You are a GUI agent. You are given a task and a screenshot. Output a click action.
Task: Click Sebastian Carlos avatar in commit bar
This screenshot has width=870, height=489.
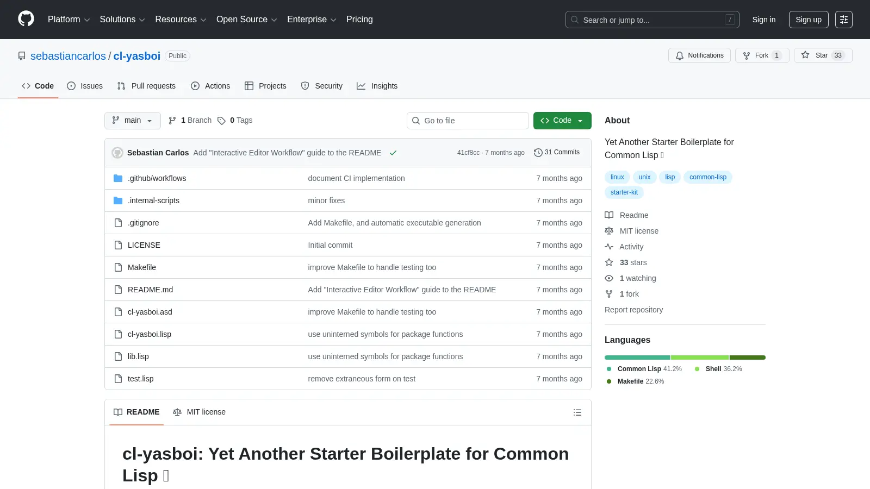tap(117, 153)
